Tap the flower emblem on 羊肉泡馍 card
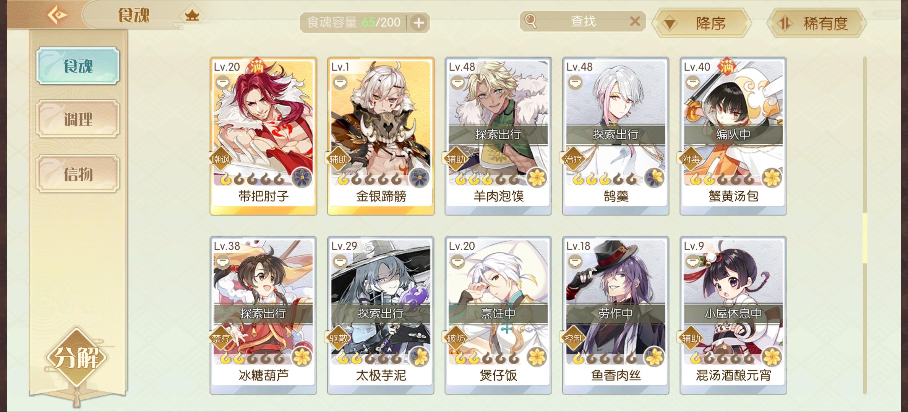 537,177
